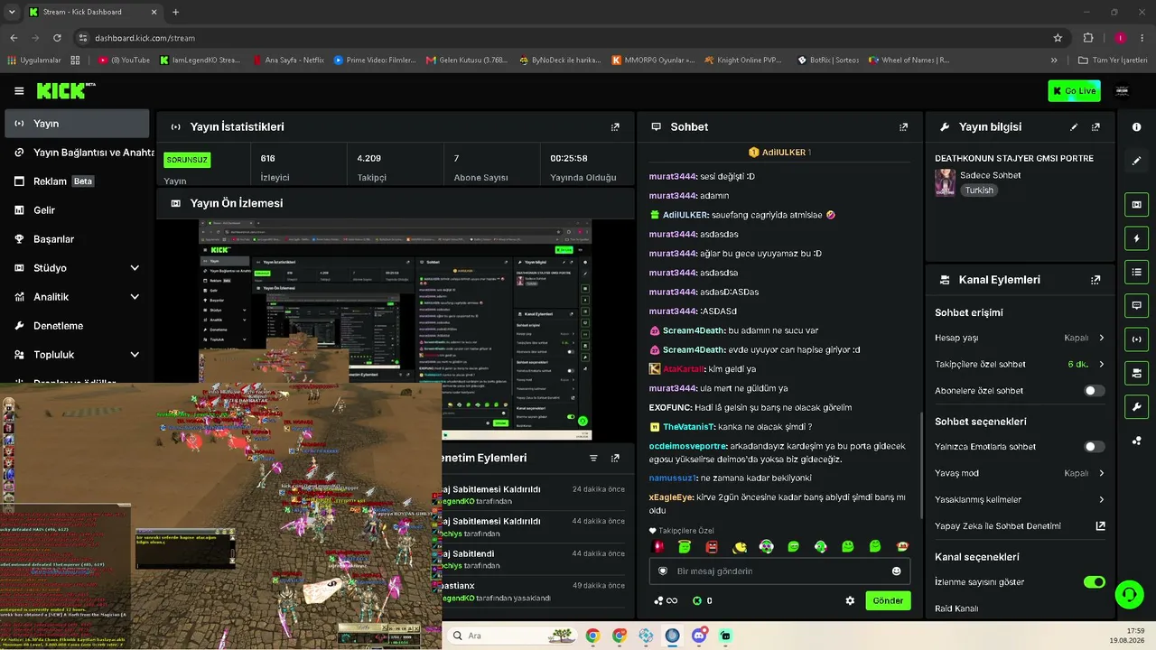Toggle Yalnızca Emotlarla sohbet switch
The width and height of the screenshot is (1156, 650).
1095,447
